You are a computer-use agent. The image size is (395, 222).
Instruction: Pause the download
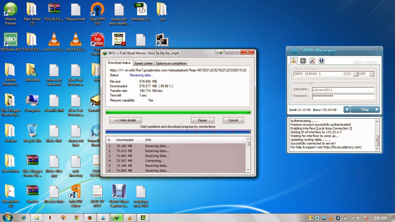202,120
